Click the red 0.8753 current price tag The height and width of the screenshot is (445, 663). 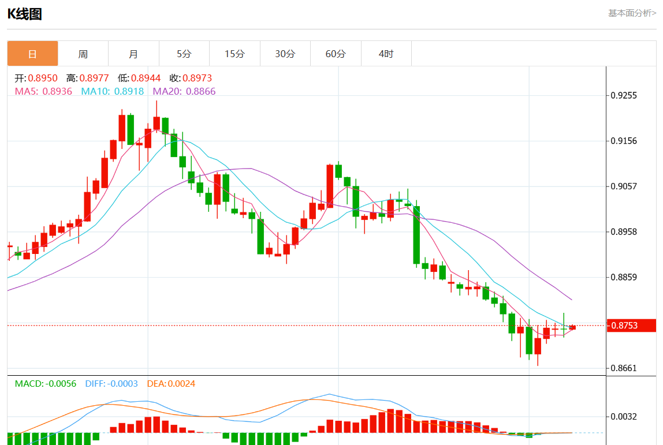(x=631, y=326)
